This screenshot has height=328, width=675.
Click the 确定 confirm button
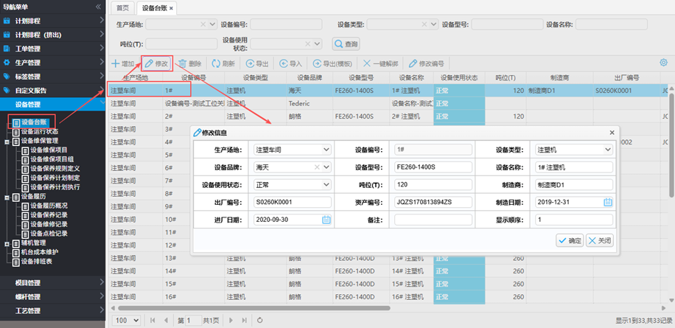(570, 240)
